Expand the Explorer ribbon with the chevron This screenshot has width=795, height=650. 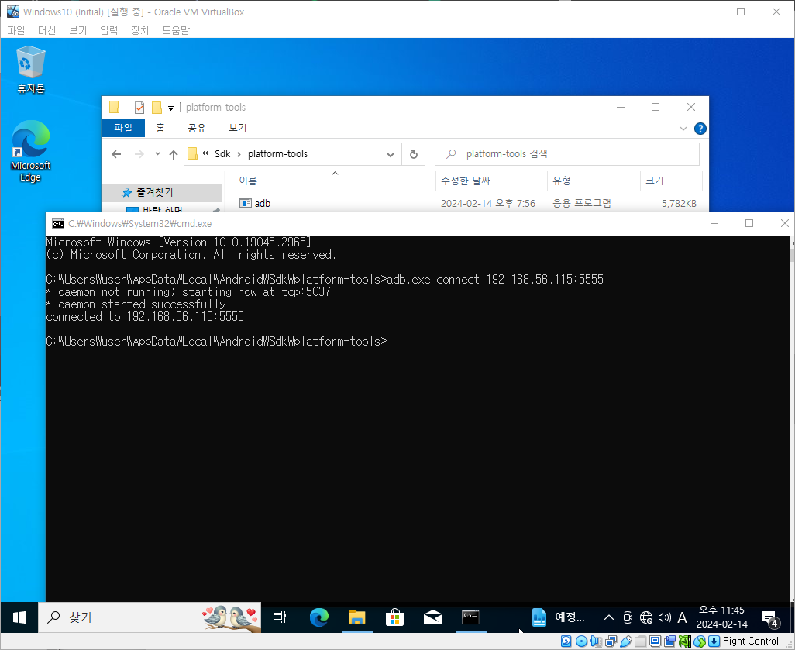pyautogui.click(x=683, y=129)
